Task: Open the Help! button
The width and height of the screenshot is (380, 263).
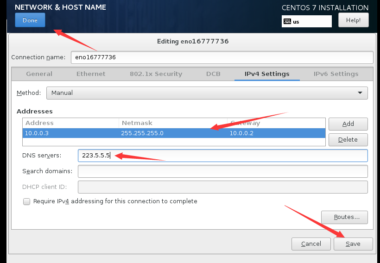Action: (x=353, y=20)
